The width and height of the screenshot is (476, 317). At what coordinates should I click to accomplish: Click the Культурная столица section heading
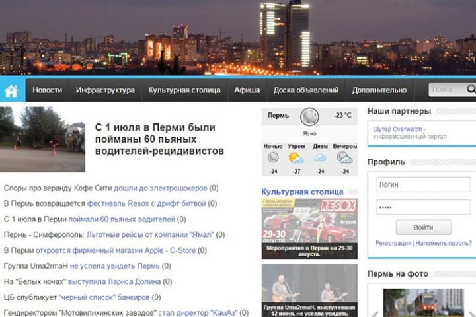(302, 192)
